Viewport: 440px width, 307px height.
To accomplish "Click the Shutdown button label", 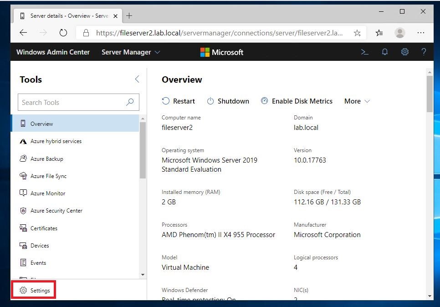I will tap(233, 101).
